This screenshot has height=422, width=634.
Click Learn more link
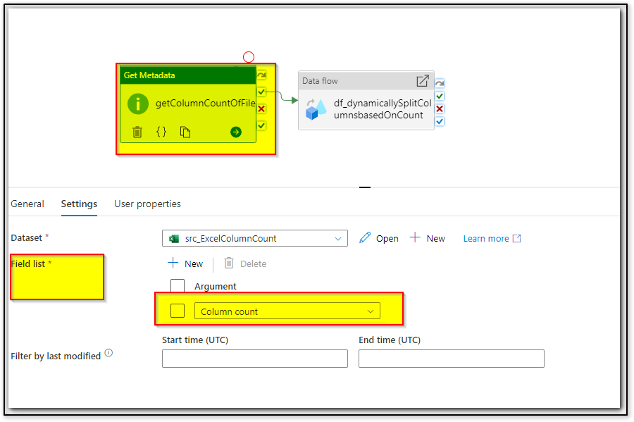tap(486, 238)
